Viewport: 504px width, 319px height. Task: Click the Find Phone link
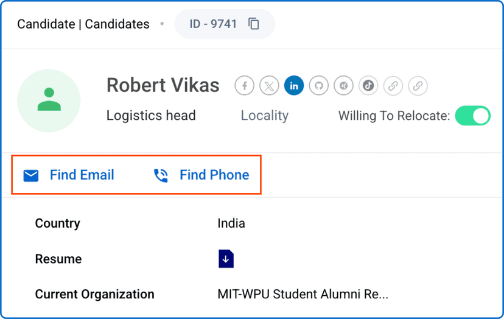[214, 175]
